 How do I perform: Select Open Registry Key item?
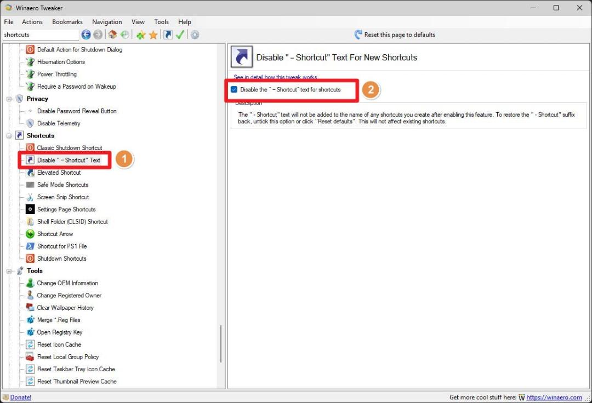point(59,332)
